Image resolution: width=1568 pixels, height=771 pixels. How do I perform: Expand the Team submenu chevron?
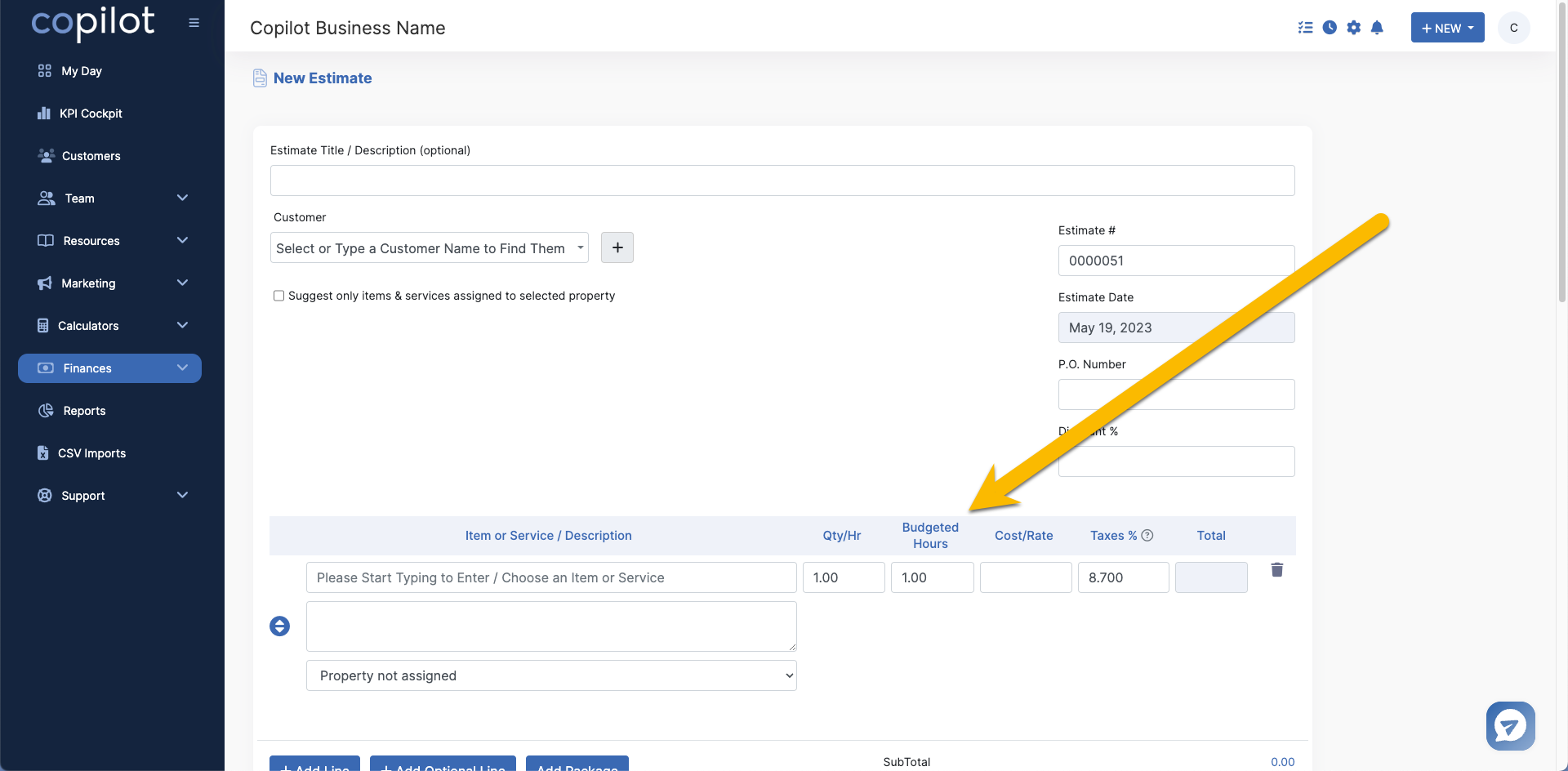tap(182, 198)
